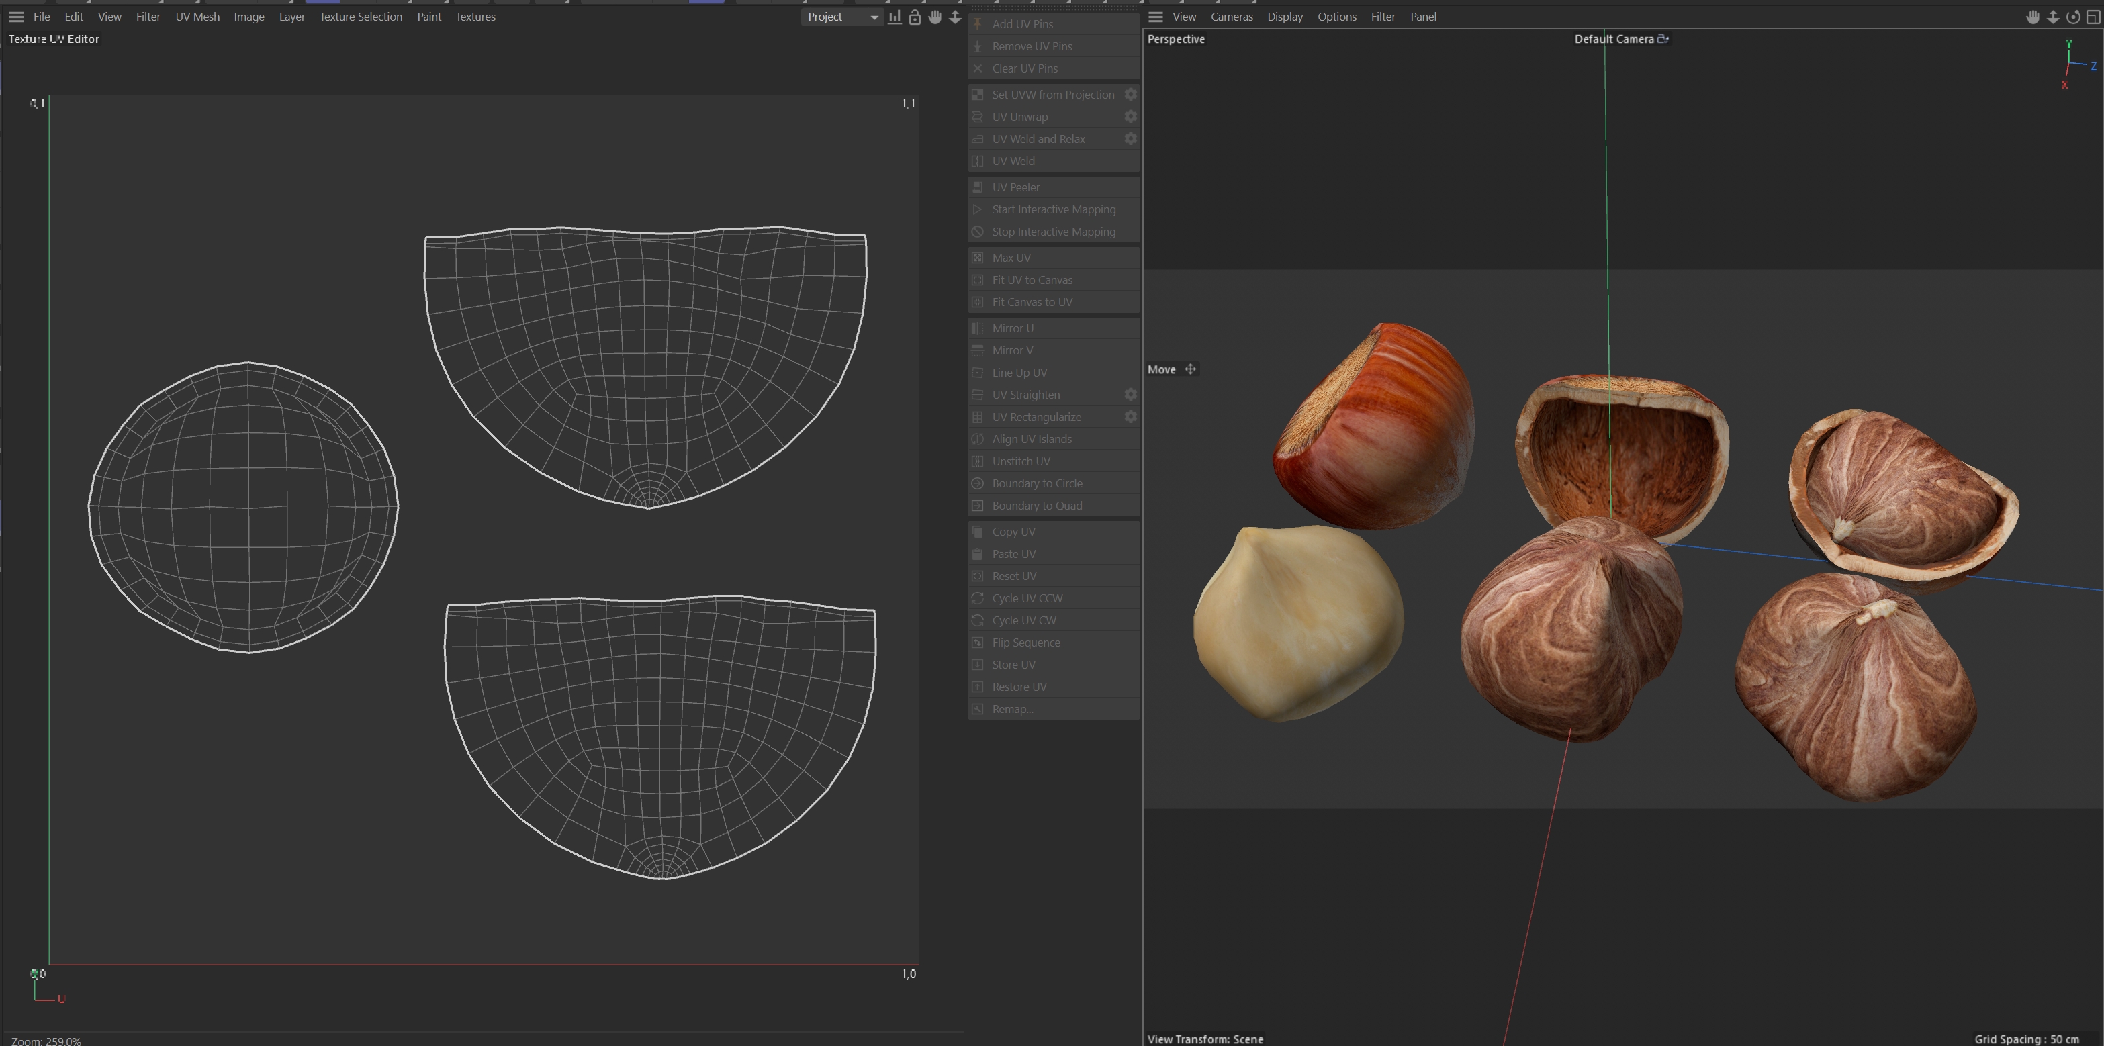Click the Mirror U command
The height and width of the screenshot is (1046, 2104).
(1012, 328)
